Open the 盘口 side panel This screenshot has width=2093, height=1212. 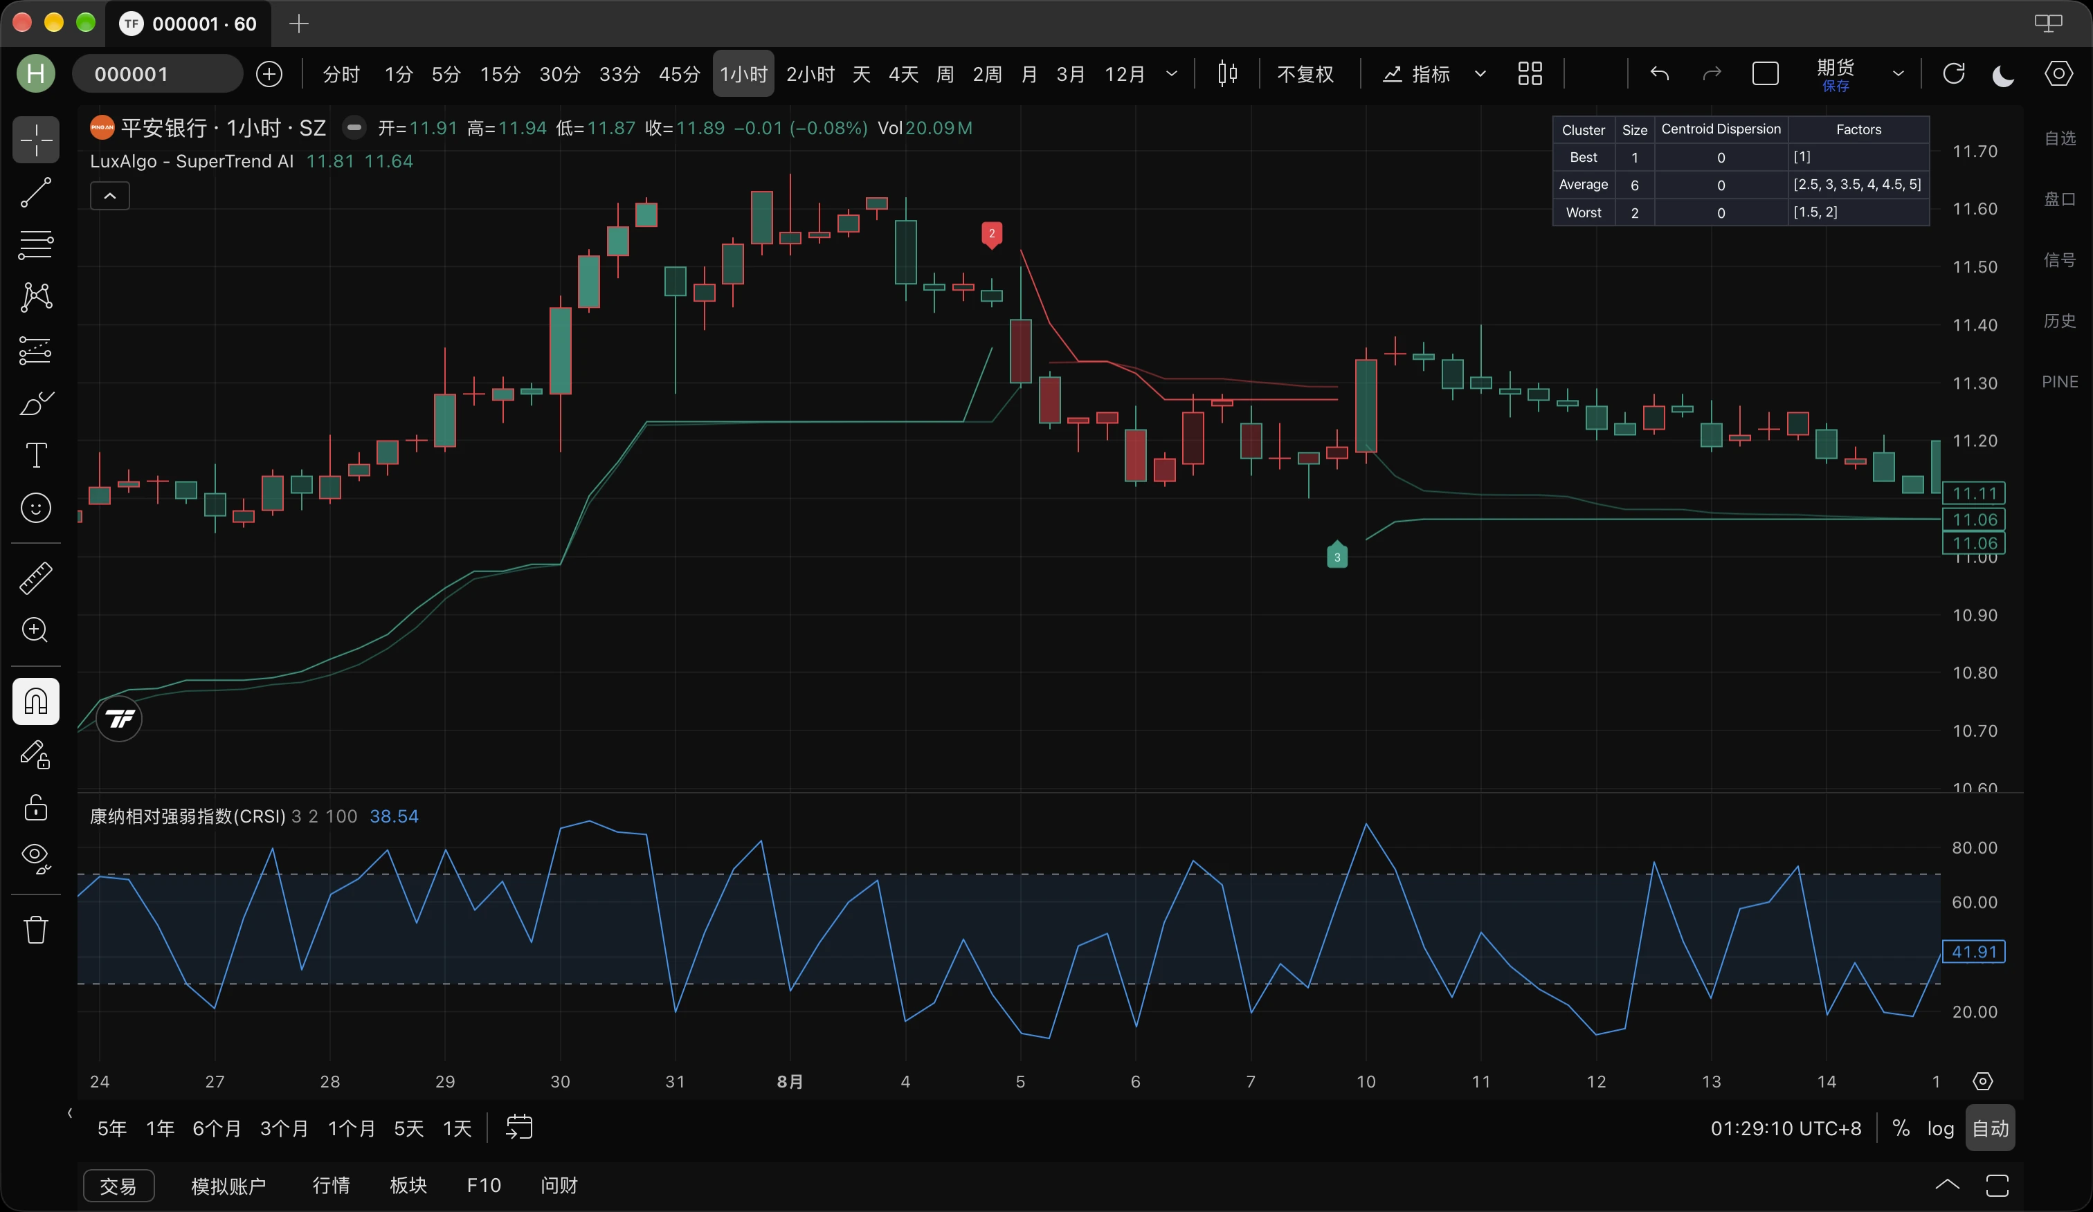pos(2060,199)
